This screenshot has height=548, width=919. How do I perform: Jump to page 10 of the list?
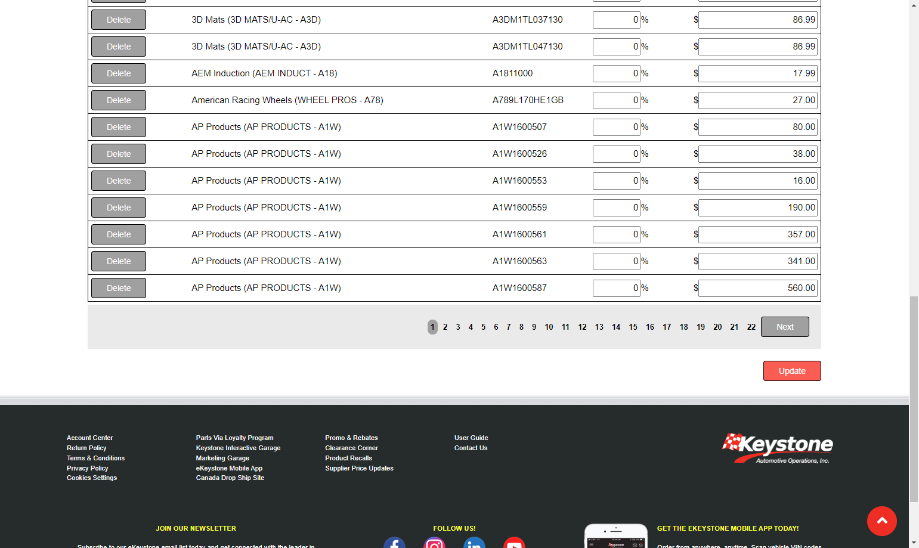(549, 327)
